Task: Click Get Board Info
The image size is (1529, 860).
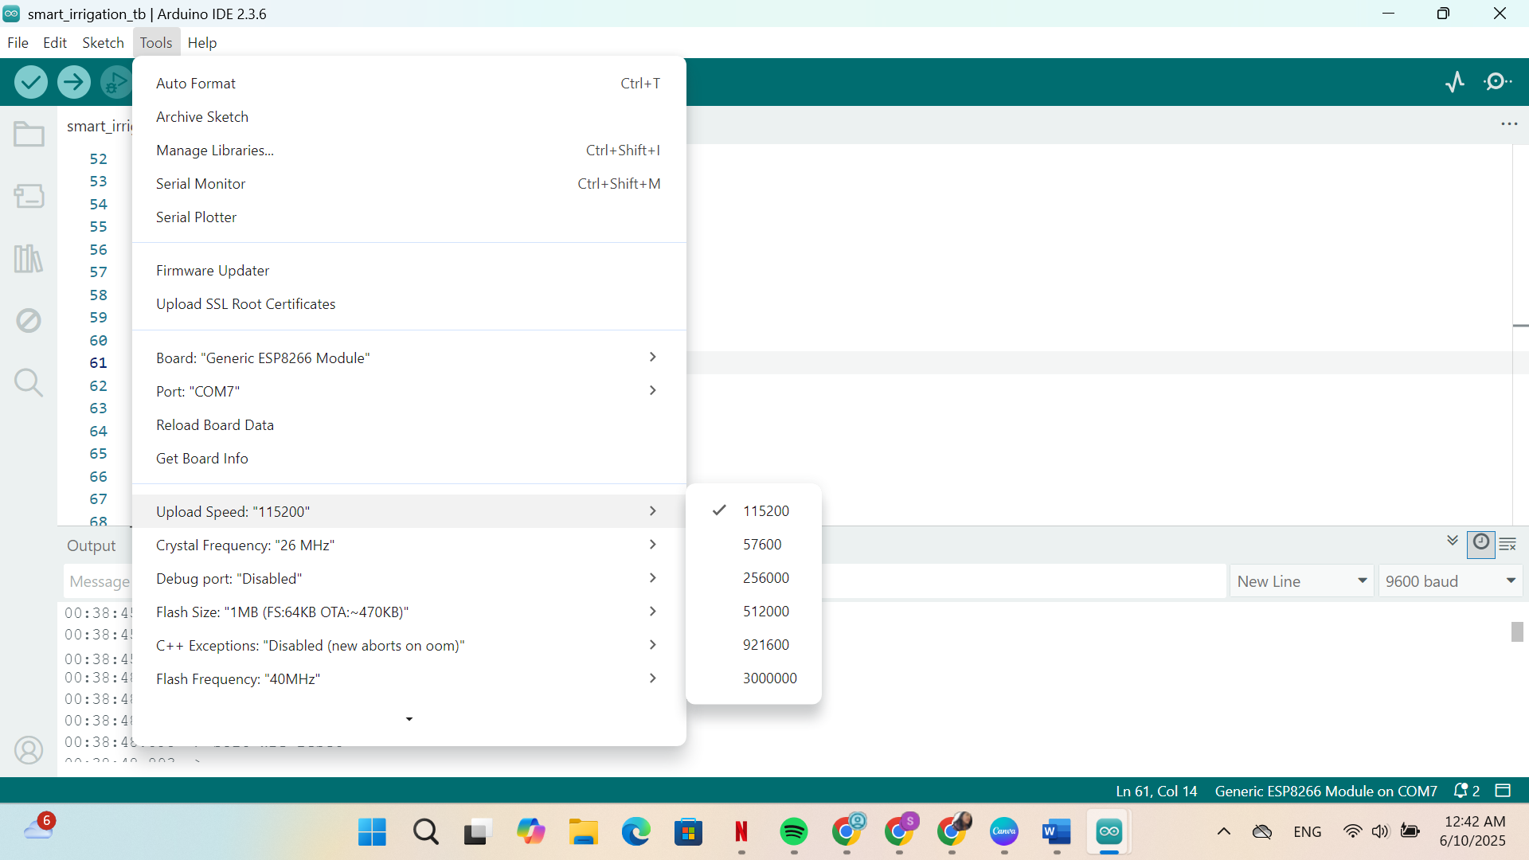Action: tap(202, 459)
